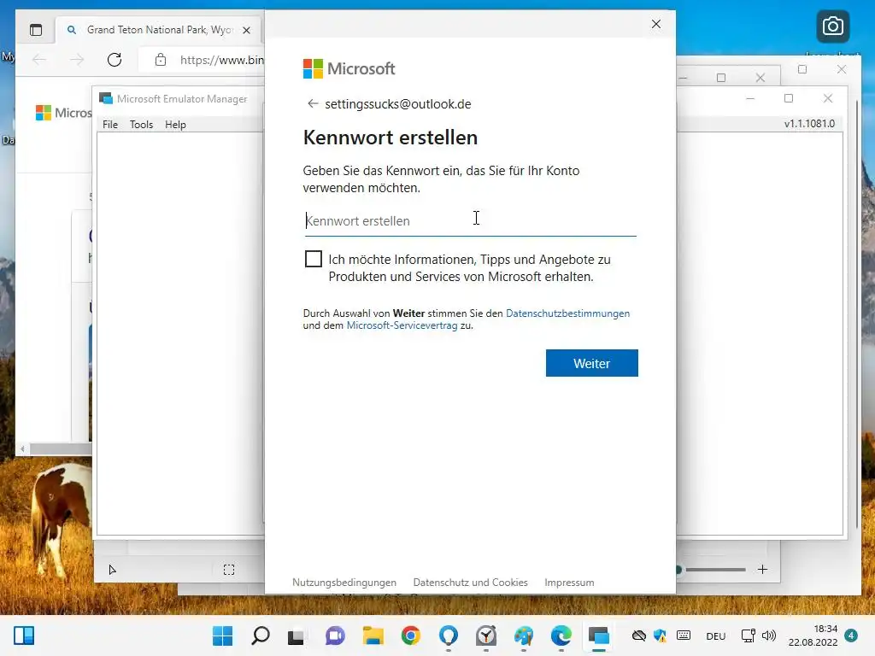Open Nutzungsbedingungen footer link
This screenshot has height=656, width=875.
tap(344, 583)
